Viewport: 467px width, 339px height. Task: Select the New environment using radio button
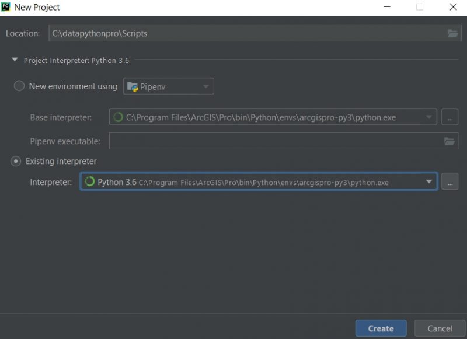[x=19, y=85]
